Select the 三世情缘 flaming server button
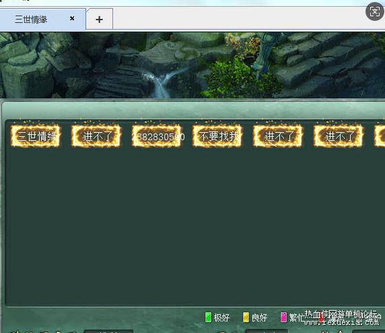 tap(36, 136)
